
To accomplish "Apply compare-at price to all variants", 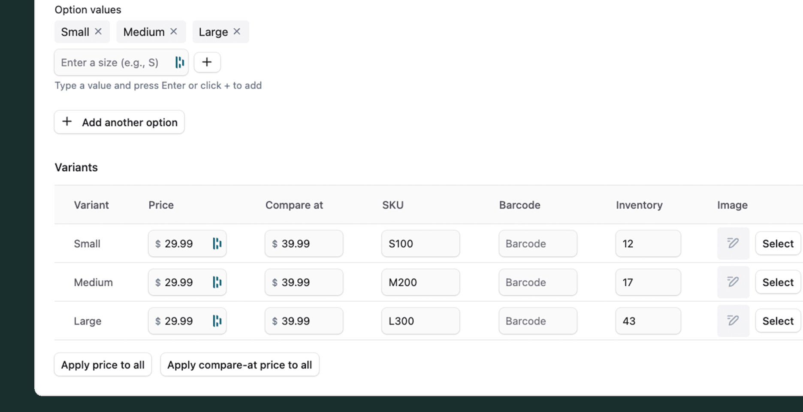I will point(239,365).
